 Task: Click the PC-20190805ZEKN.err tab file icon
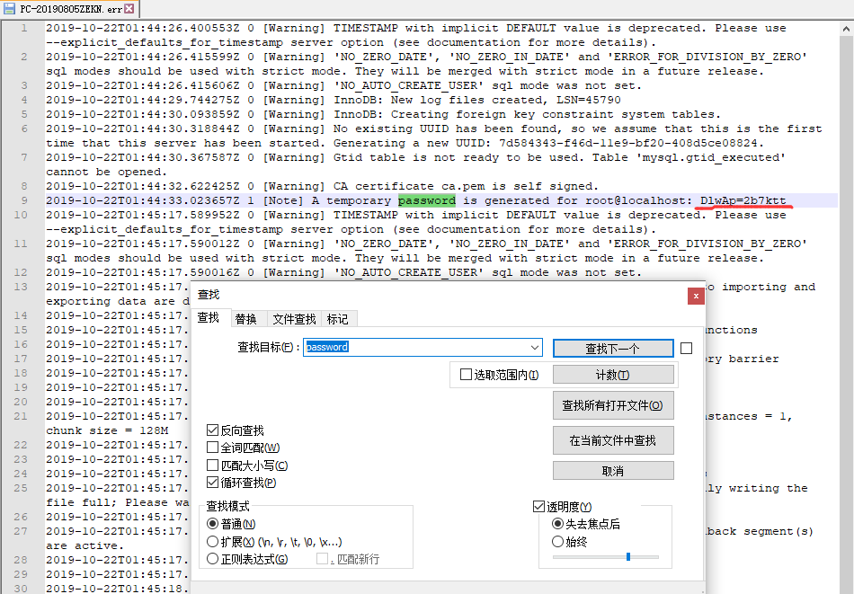click(9, 9)
